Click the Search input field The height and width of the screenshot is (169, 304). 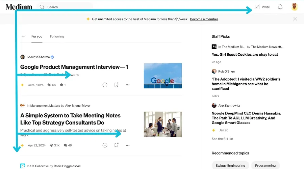click(68, 7)
